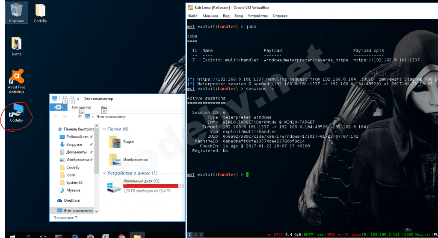Launch Firefox from the taskbar

[x=90, y=236]
